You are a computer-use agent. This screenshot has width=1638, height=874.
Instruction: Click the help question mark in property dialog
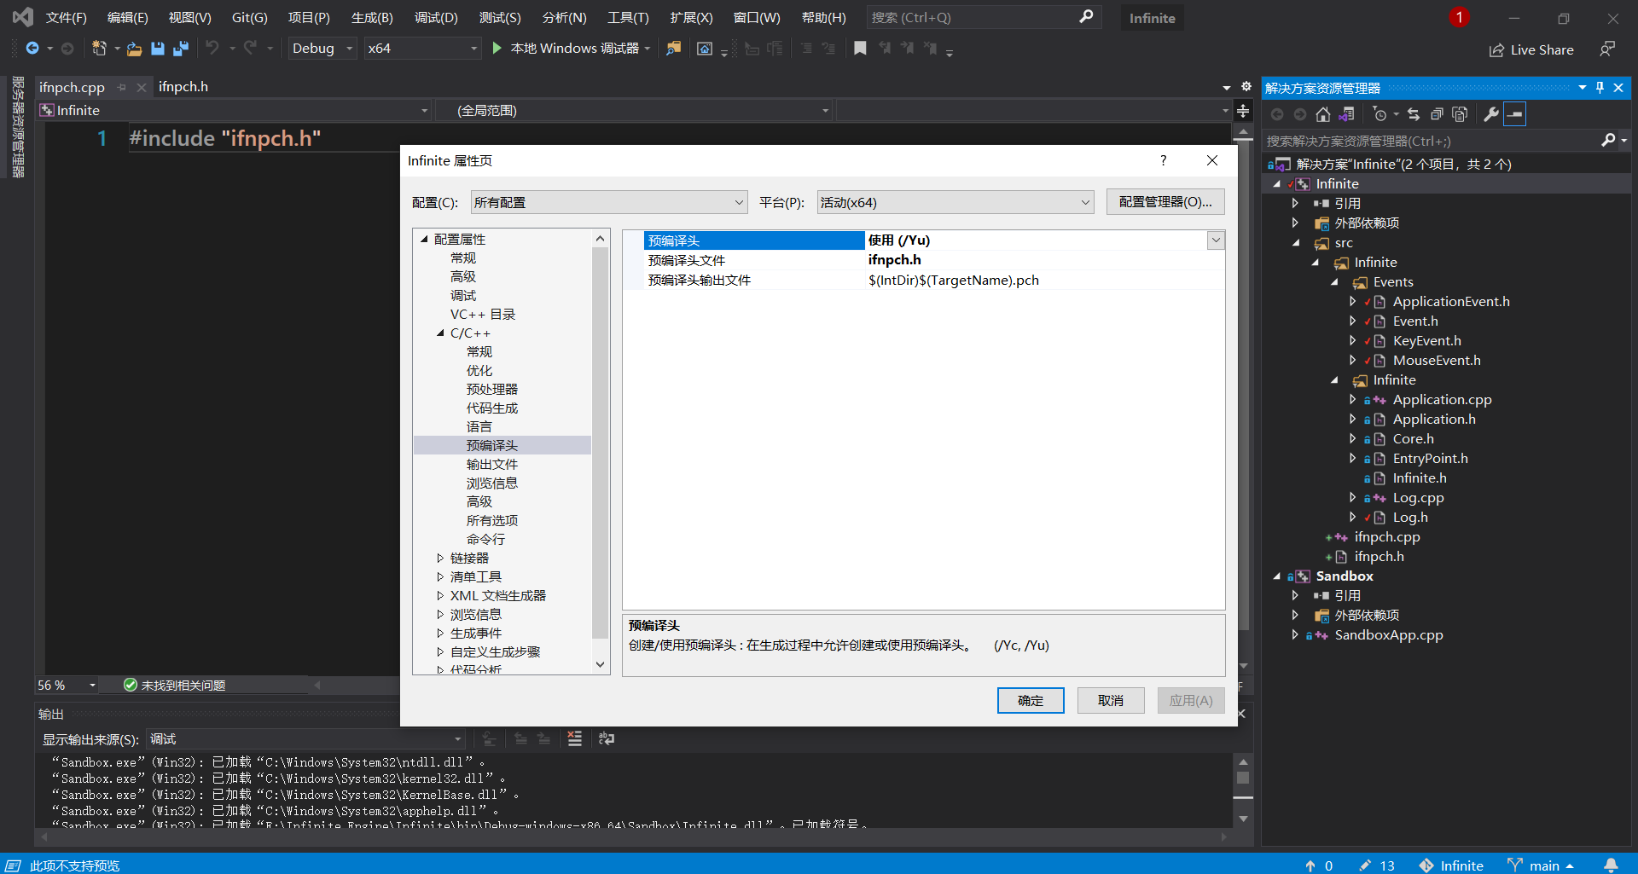[1163, 160]
